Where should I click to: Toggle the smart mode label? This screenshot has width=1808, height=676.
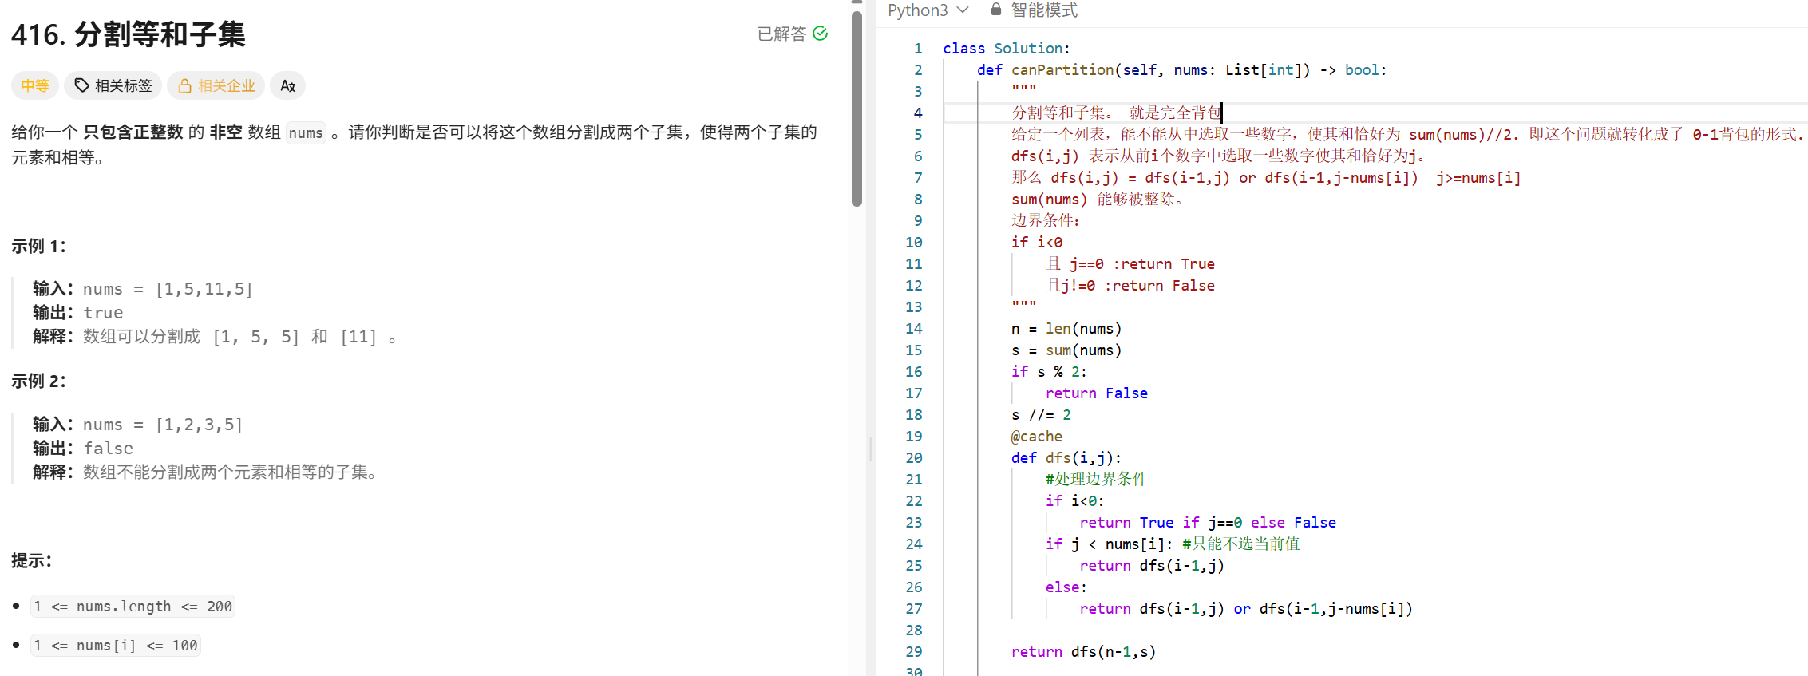(1044, 10)
